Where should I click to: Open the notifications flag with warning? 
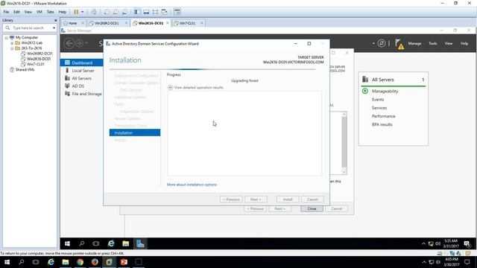click(399, 44)
